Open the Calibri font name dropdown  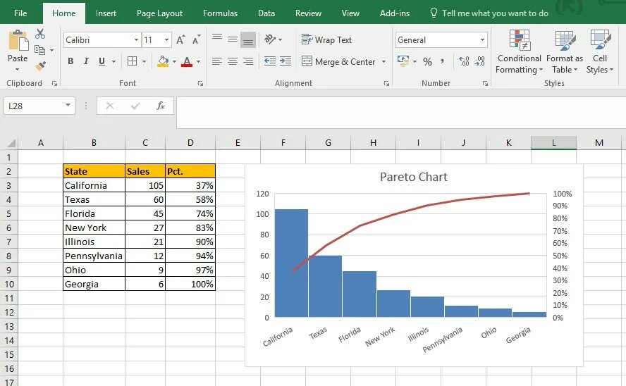click(x=136, y=40)
